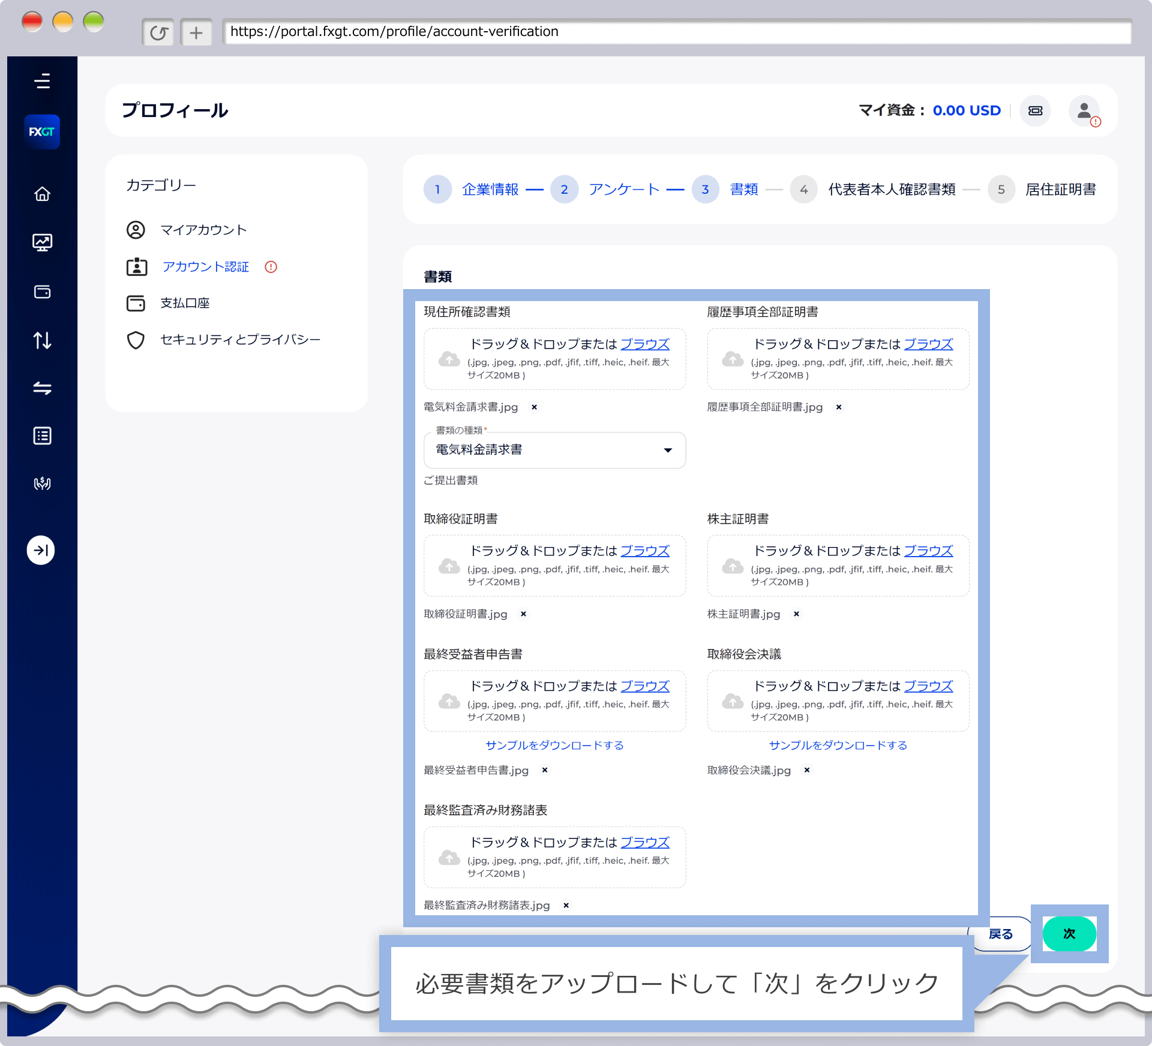Select the monitor chart trading icon

42,242
